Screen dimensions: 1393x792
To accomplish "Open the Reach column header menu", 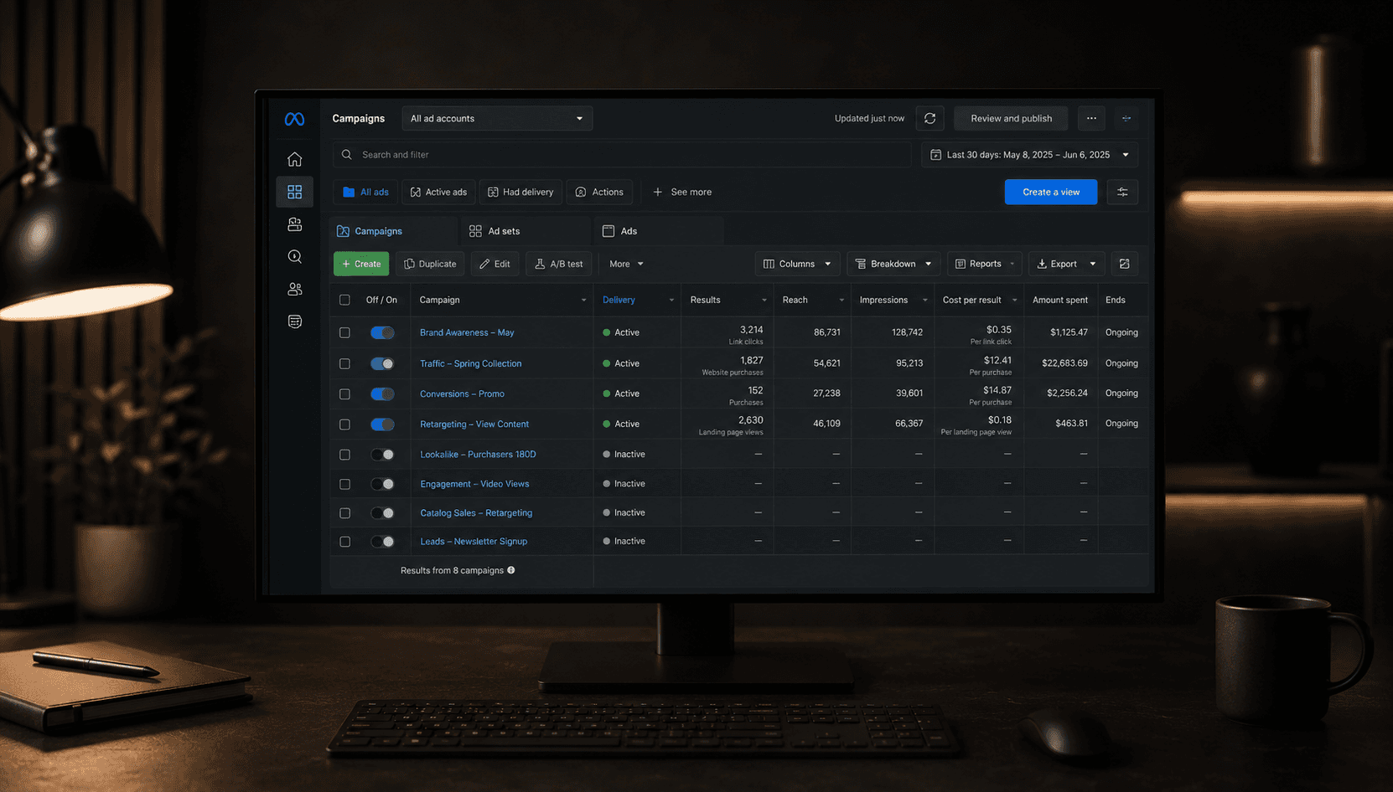I will point(841,301).
